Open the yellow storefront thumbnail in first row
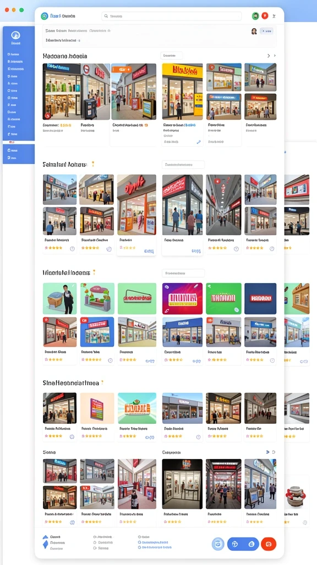This screenshot has height=565, width=317. (x=182, y=92)
